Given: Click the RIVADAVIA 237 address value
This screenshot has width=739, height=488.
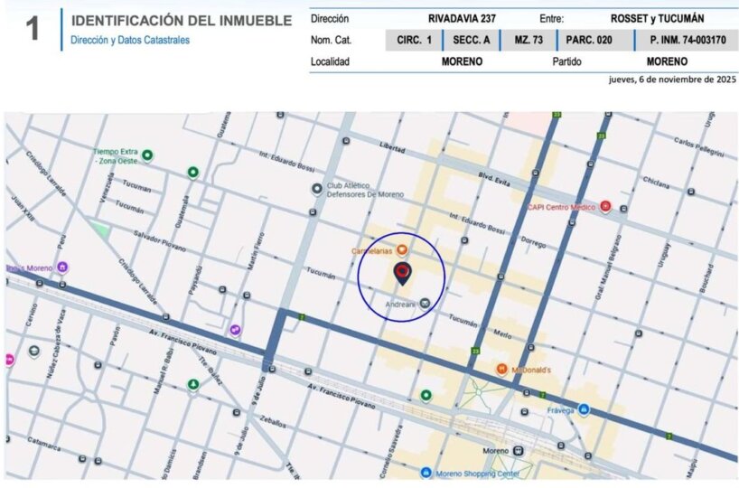Looking at the screenshot, I should coord(462,18).
